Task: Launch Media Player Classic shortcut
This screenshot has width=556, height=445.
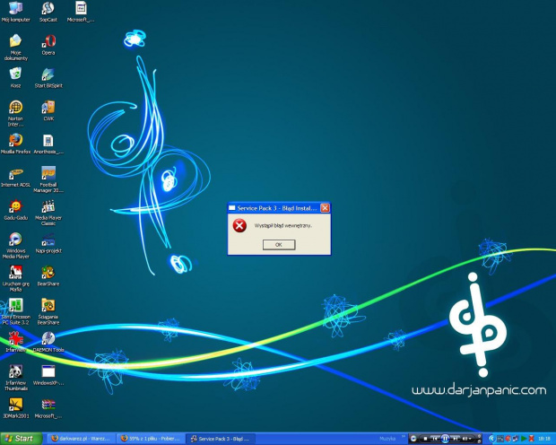Action: point(48,213)
